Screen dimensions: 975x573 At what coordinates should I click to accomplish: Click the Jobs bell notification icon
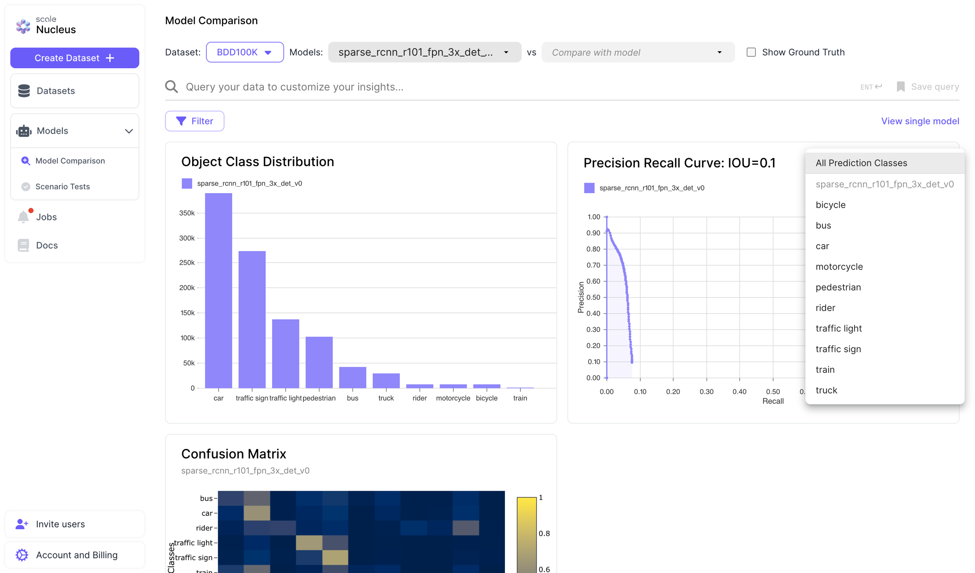(x=24, y=217)
